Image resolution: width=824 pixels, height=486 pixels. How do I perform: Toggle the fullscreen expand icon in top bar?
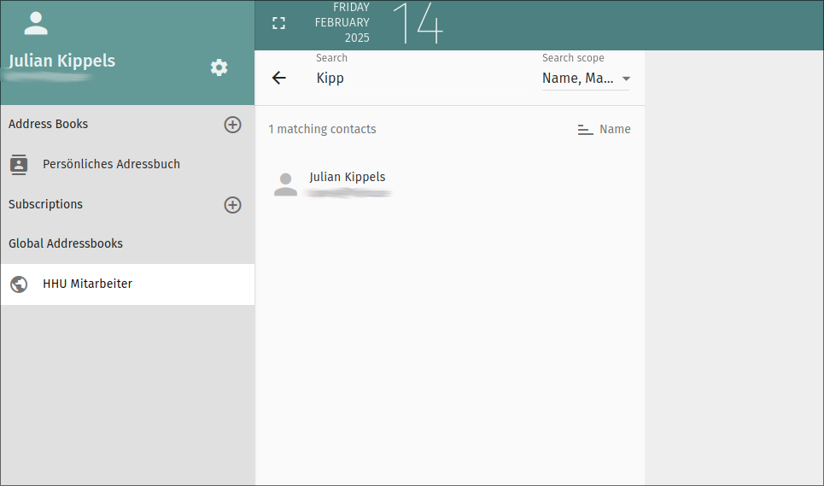pyautogui.click(x=278, y=23)
